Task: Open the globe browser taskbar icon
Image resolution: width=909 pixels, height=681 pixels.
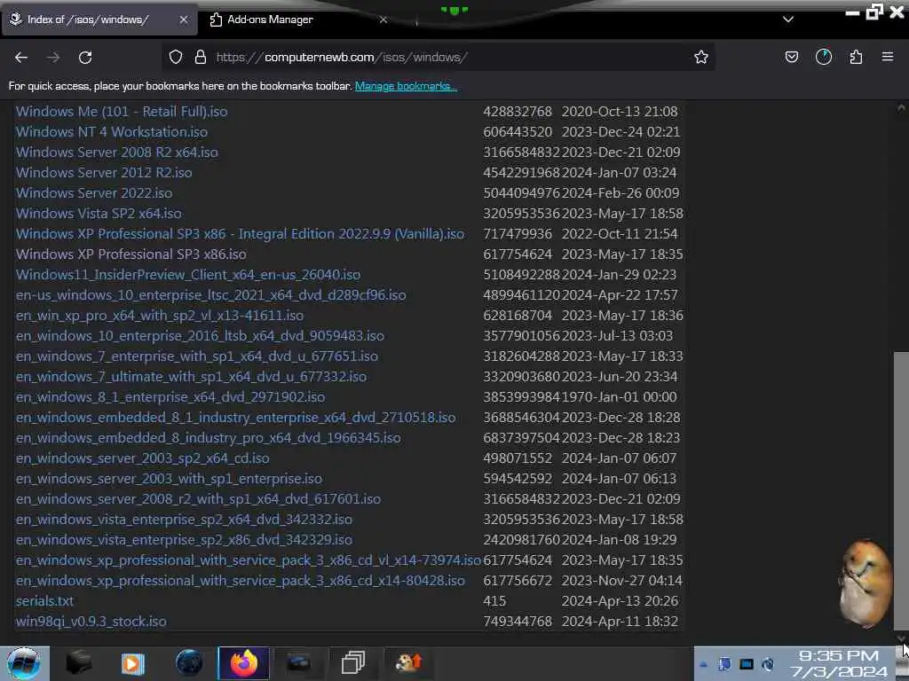Action: 189,663
